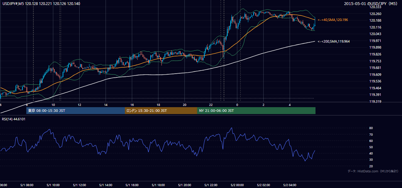This screenshot has height=188, width=402.
Task: Click the RSI scale value 40
Action: [x=371, y=153]
